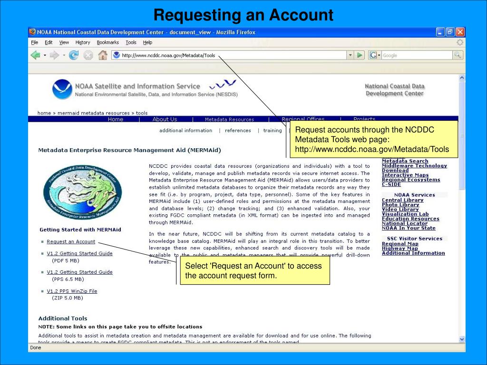Minimize the Firefox window
The height and width of the screenshot is (365, 487).
(440, 32)
